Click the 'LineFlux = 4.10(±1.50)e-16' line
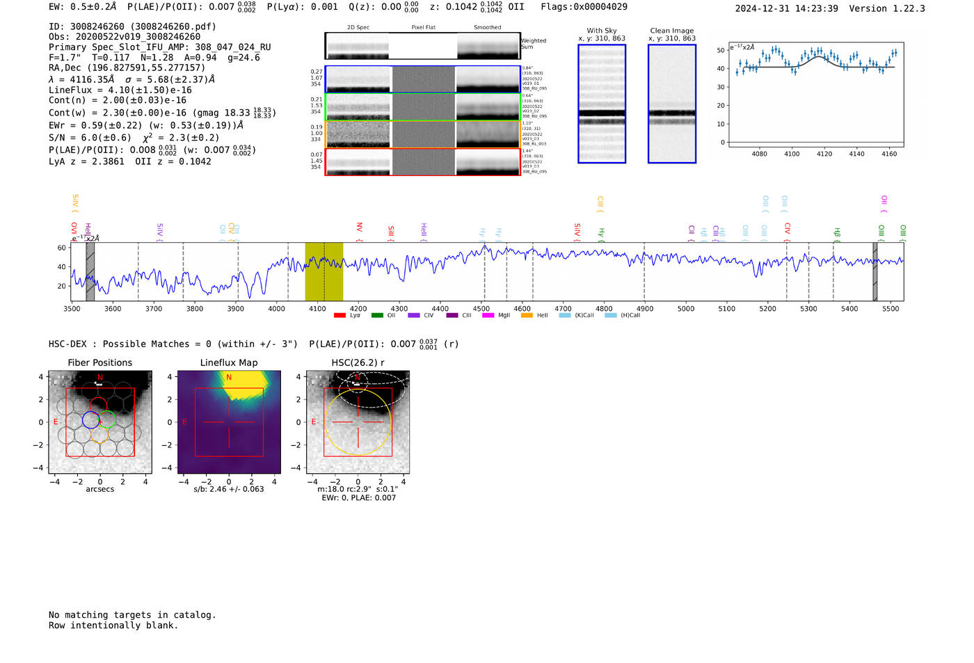974x663 pixels. tap(120, 90)
